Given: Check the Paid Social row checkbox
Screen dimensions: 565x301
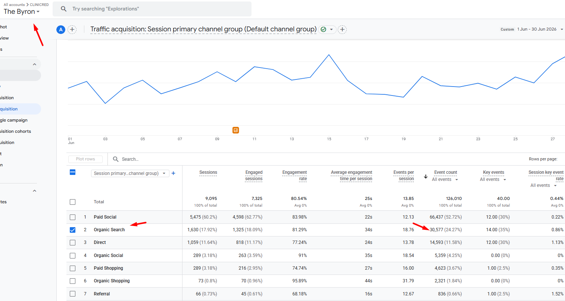Looking at the screenshot, I should 72,217.
